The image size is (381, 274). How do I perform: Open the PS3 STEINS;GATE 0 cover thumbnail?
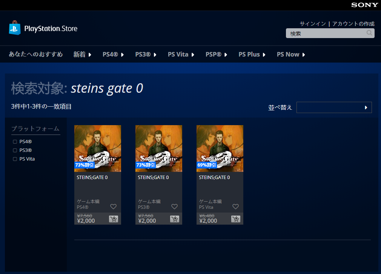159,148
